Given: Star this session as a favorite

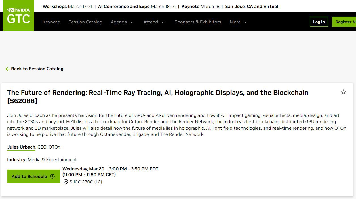Looking at the screenshot, I should [344, 92].
